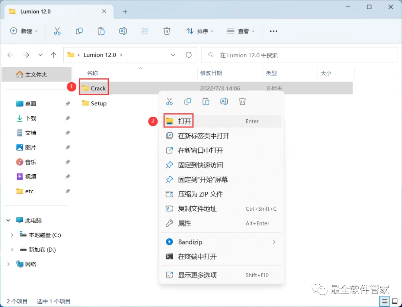402x307 pixels.
Task: Choose 压缩为 ZIP 文件
Action: [221, 194]
